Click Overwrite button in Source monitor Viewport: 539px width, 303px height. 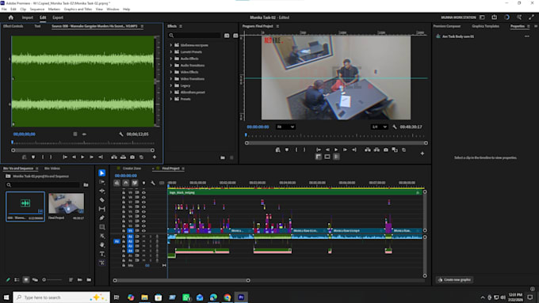pos(123,157)
